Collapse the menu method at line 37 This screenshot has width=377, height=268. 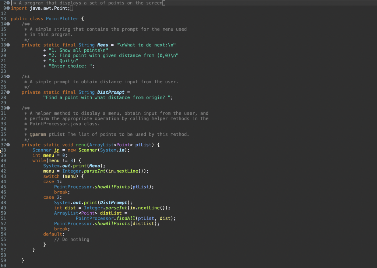[8, 145]
